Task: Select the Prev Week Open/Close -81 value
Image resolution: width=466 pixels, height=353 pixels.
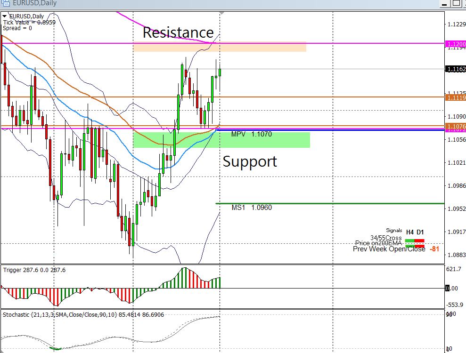Action: click(434, 249)
